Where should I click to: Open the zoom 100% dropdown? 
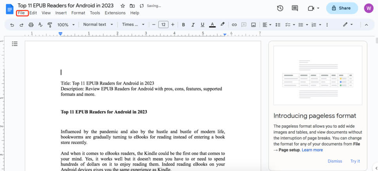tap(66, 25)
